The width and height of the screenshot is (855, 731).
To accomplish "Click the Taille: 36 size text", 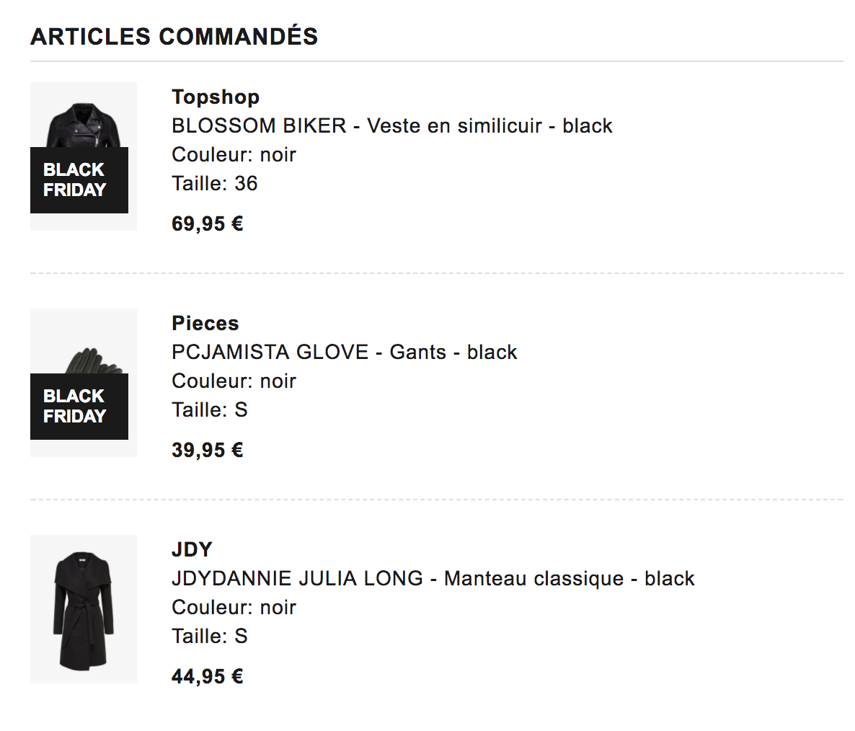I will coord(215,183).
